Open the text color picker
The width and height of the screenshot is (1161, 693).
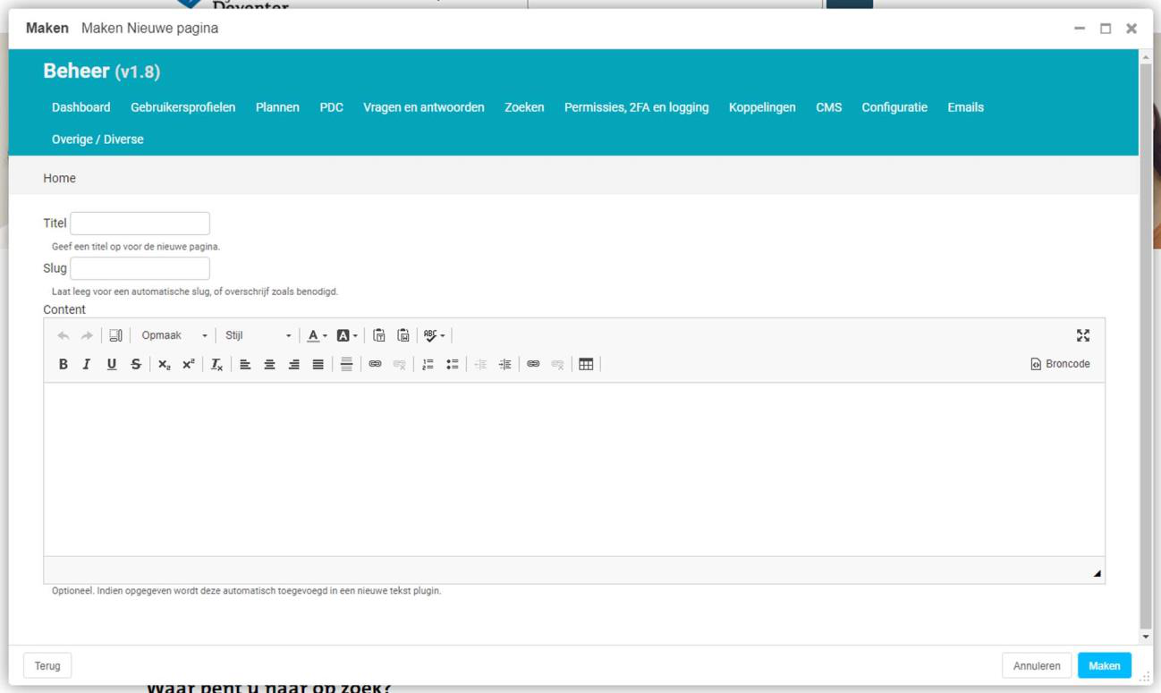[x=318, y=335]
